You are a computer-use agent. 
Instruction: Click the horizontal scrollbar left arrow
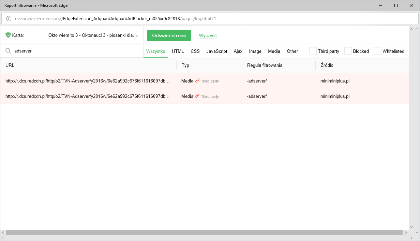point(3,232)
